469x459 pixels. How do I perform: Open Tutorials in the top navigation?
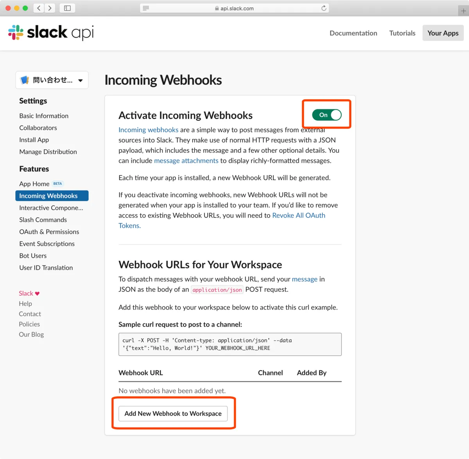402,33
